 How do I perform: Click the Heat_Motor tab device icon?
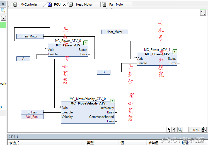click(71, 5)
